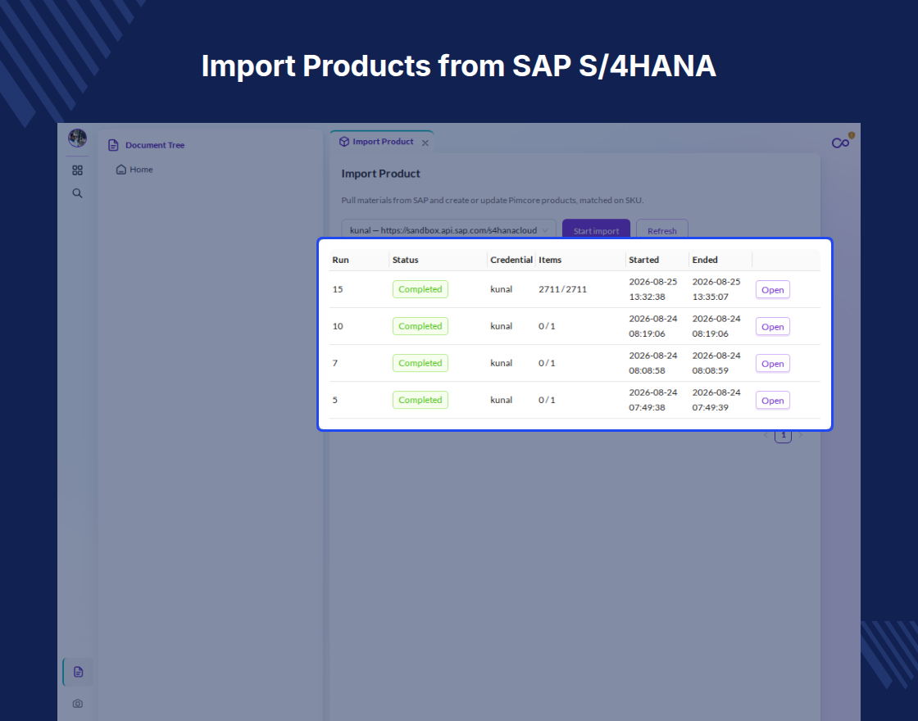Click the Items column header
The width and height of the screenshot is (918, 721).
pyautogui.click(x=550, y=260)
